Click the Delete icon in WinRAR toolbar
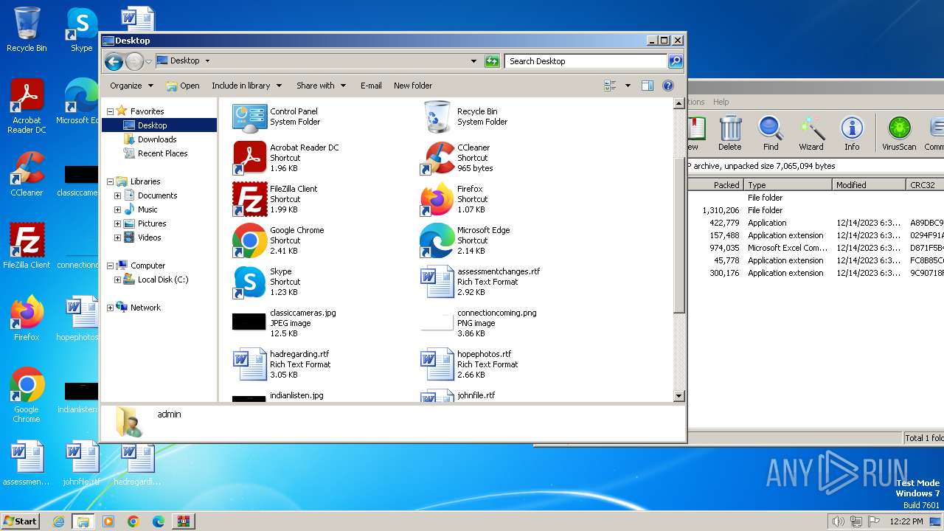 click(729, 133)
